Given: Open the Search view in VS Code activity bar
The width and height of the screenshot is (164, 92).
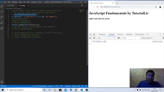Looking at the screenshot, I should (x=2, y=11).
